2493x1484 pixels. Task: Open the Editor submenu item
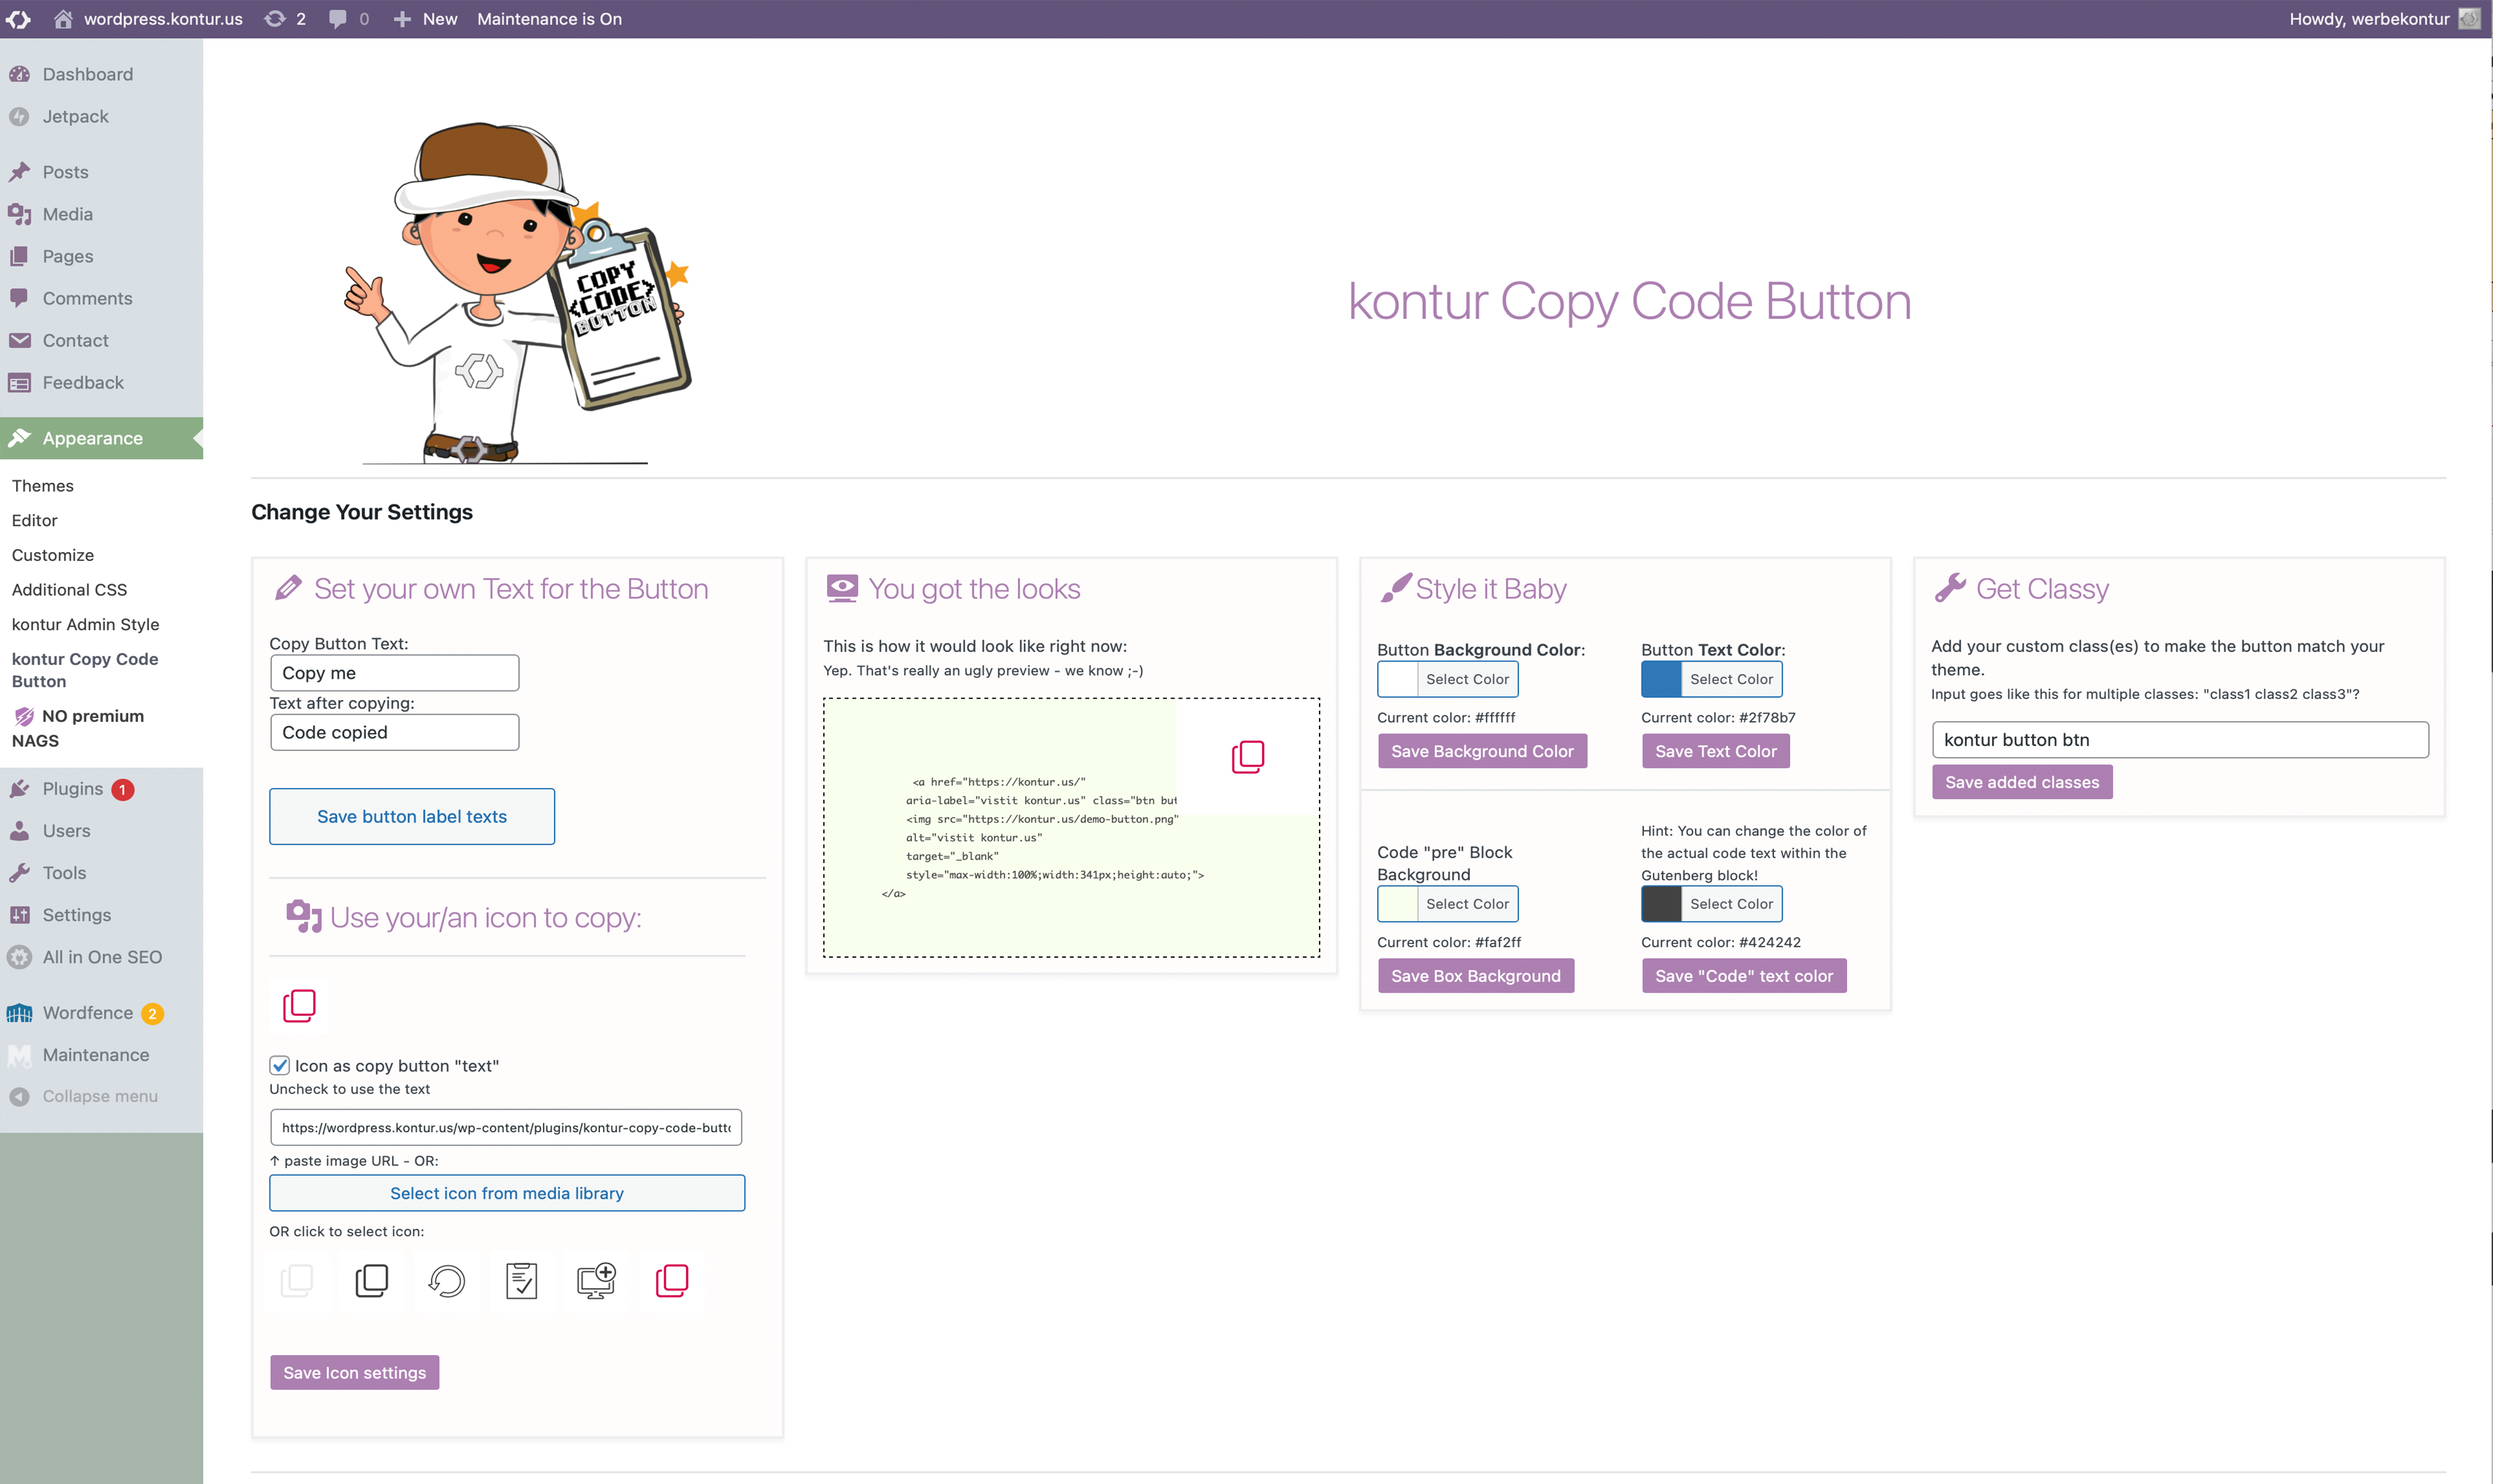click(x=35, y=521)
